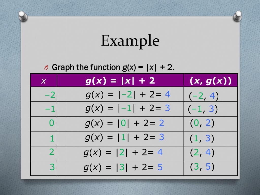Viewport: 260px width, 195px height.
Task: Select the ordered pair (−2, 4)
Action: pos(204,96)
